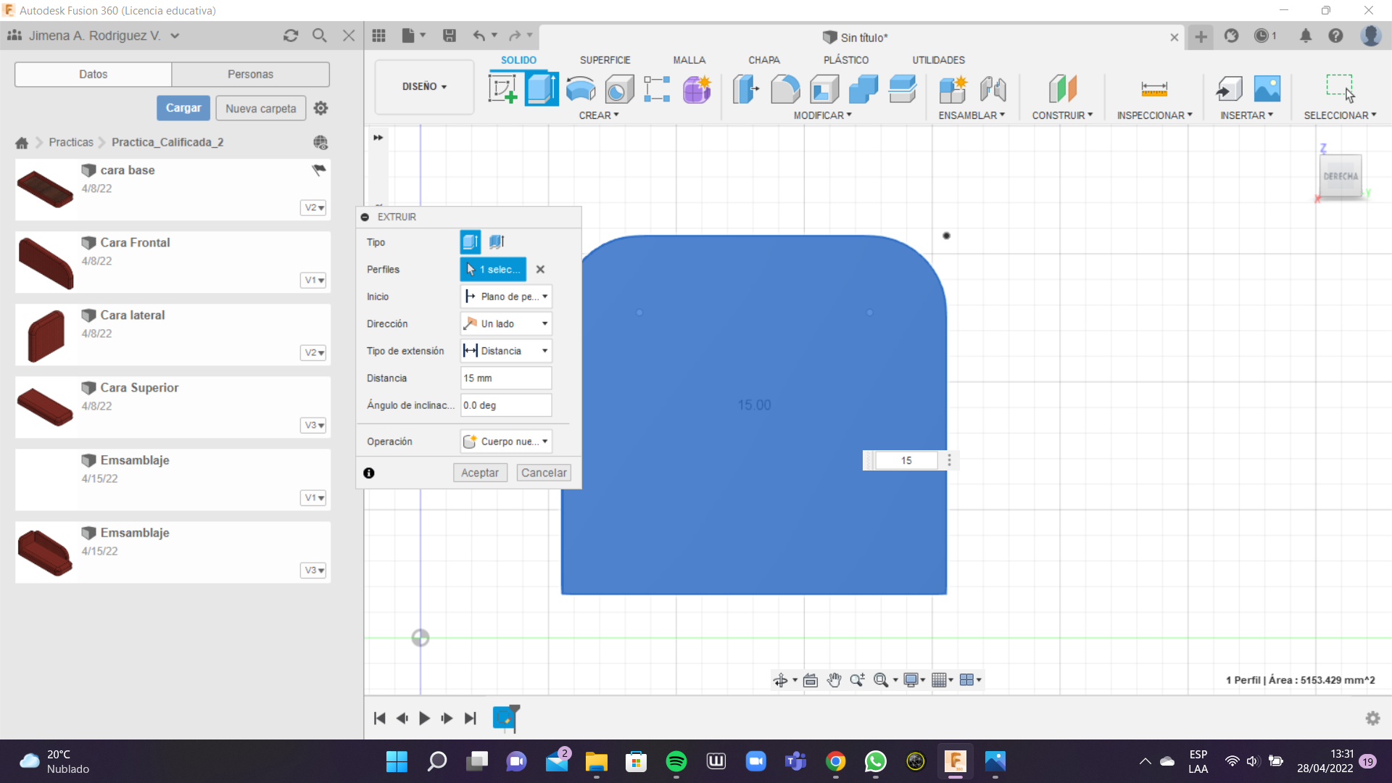This screenshot has width=1392, height=783.
Task: Click the Joint icon under Ensamblar
Action: pyautogui.click(x=993, y=89)
